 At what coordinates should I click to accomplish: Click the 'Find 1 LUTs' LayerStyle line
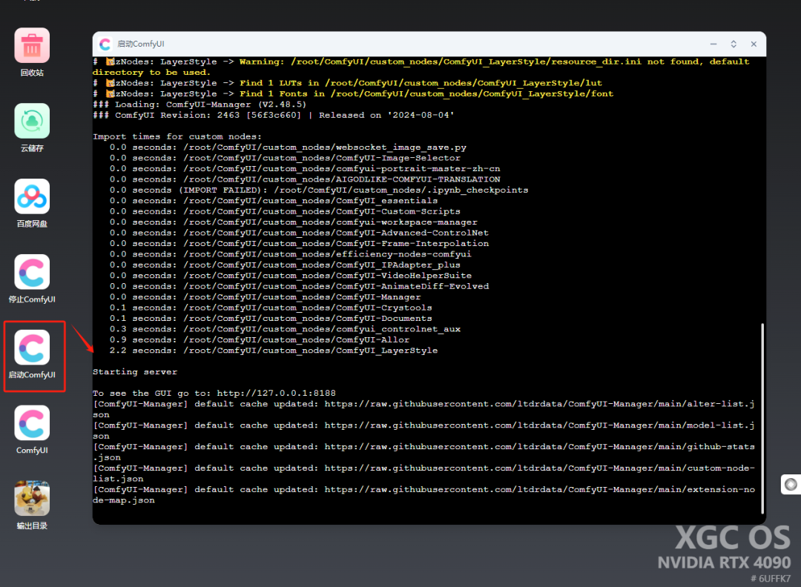(347, 83)
